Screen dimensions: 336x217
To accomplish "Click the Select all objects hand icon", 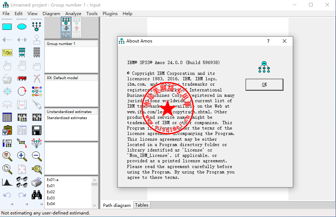I will [x=22, y=66].
